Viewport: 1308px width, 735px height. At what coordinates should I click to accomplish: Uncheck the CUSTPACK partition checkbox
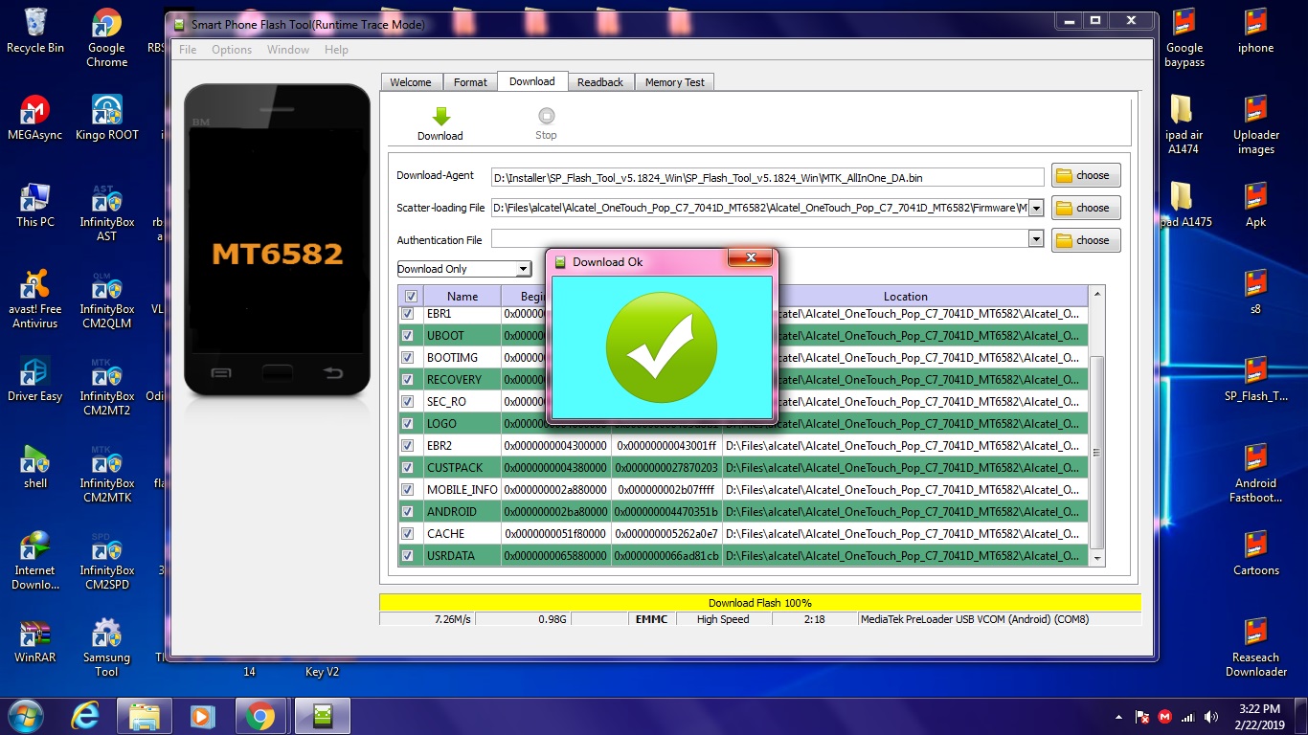coord(408,468)
